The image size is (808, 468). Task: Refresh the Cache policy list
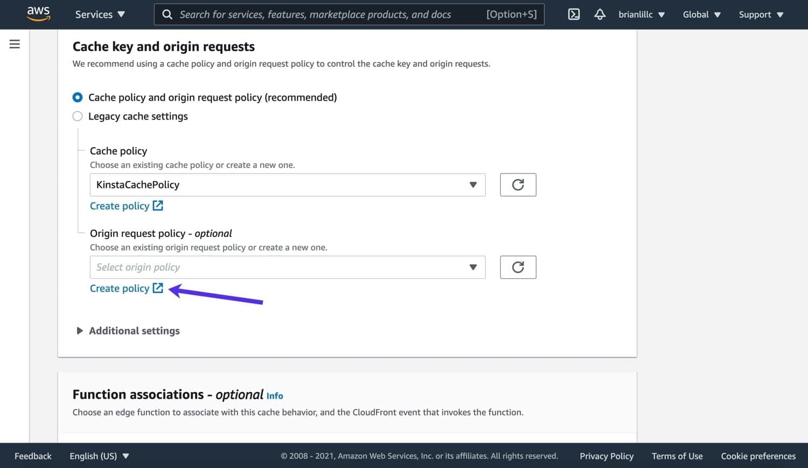pyautogui.click(x=517, y=184)
